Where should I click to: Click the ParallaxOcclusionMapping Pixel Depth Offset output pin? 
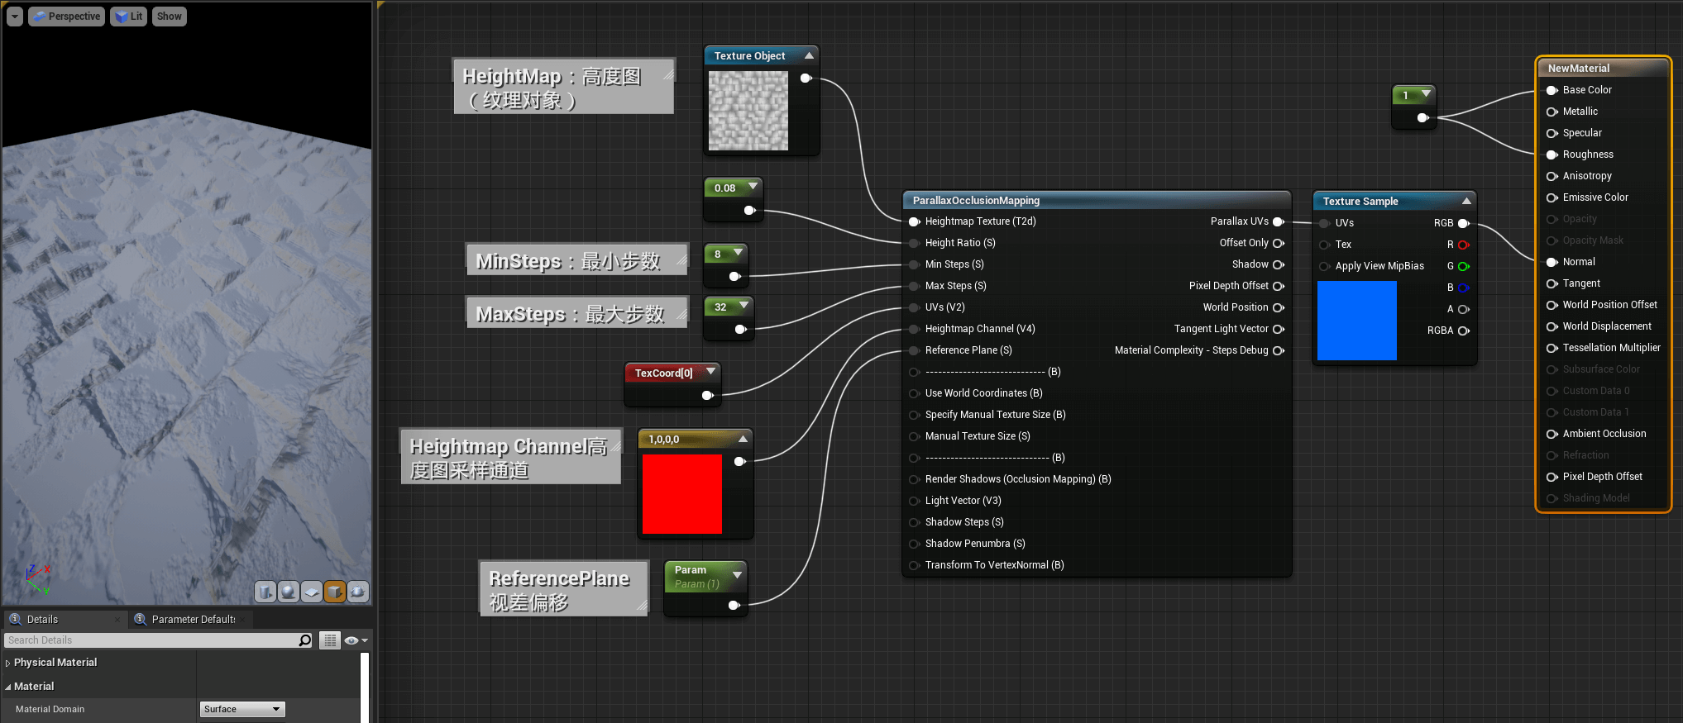[1279, 286]
